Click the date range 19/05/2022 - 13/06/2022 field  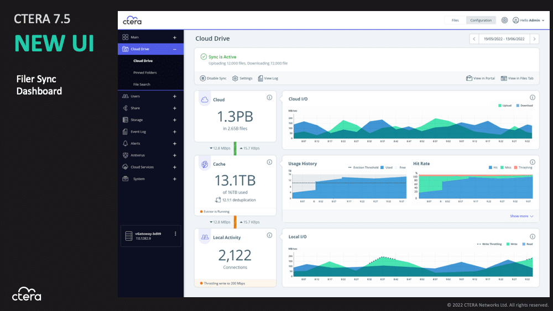504,39
